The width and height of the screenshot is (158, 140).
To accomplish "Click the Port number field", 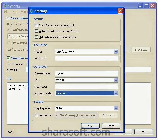I will click(85, 80).
